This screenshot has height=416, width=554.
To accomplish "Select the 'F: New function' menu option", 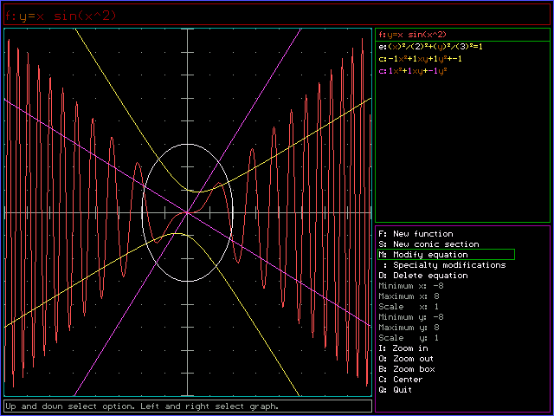I will pyautogui.click(x=415, y=234).
